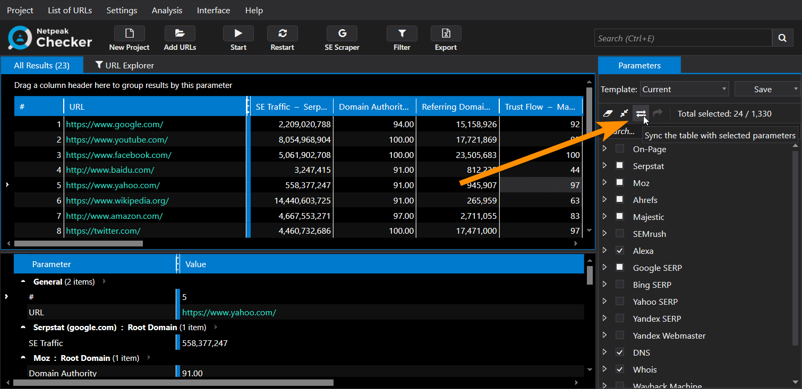Click the Netpeak Checker logo
The height and width of the screenshot is (389, 802).
50,38
